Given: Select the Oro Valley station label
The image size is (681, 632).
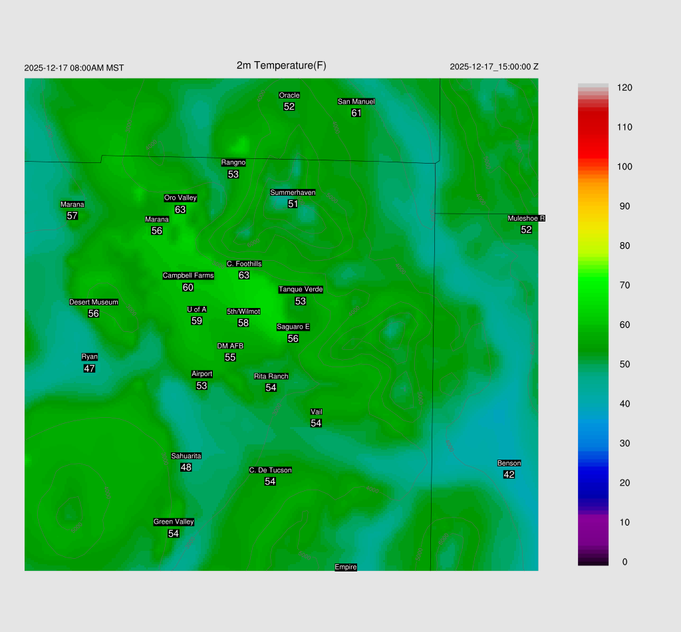Looking at the screenshot, I should pos(180,198).
